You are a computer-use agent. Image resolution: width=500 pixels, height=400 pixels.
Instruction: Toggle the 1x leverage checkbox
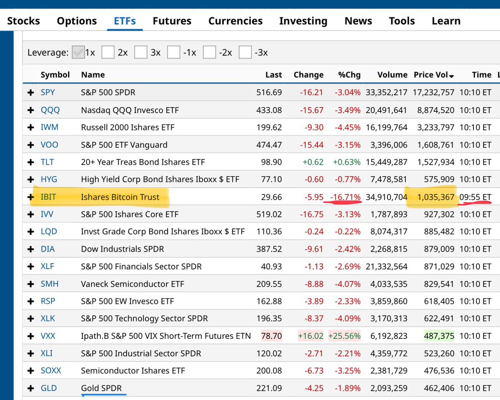tap(78, 53)
